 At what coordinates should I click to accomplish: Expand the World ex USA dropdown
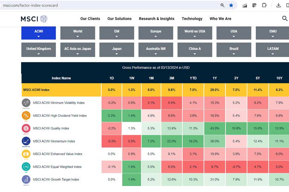click(x=195, y=33)
